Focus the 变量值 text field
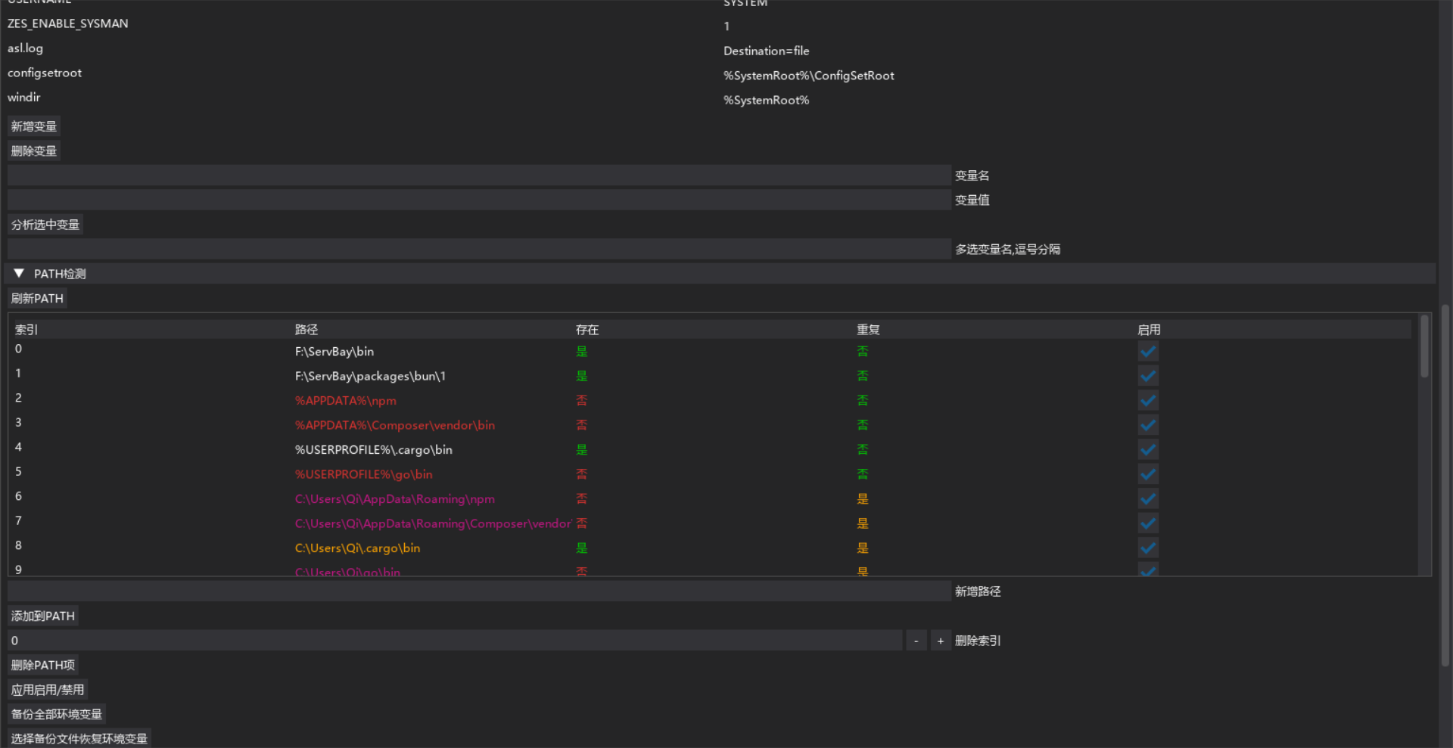The height and width of the screenshot is (748, 1453). pyautogui.click(x=478, y=200)
